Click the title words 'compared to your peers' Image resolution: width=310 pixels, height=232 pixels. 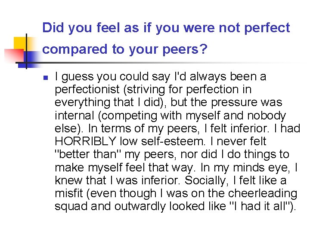point(120,49)
